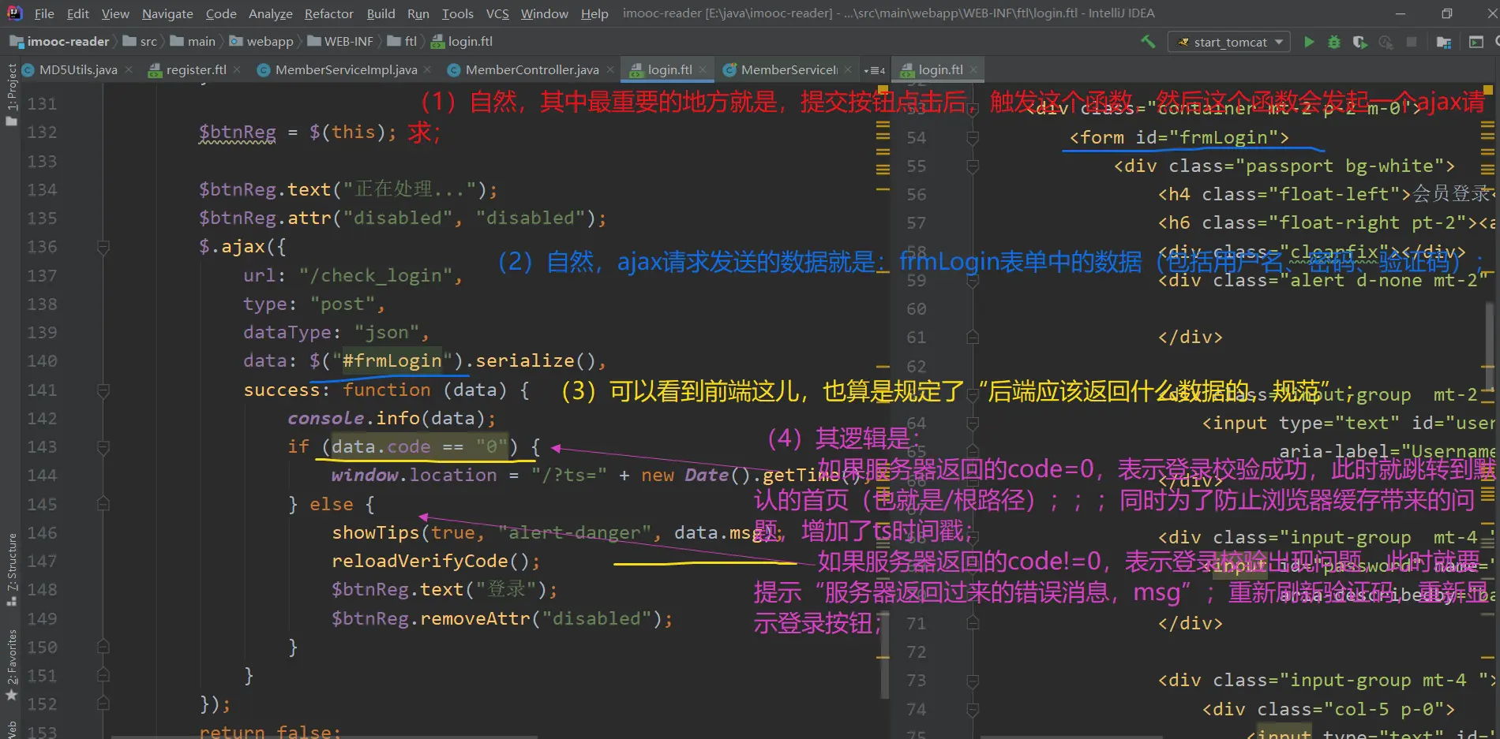Click the Run Anything icon in the toolbar
The width and height of the screenshot is (1500, 739).
click(1476, 42)
